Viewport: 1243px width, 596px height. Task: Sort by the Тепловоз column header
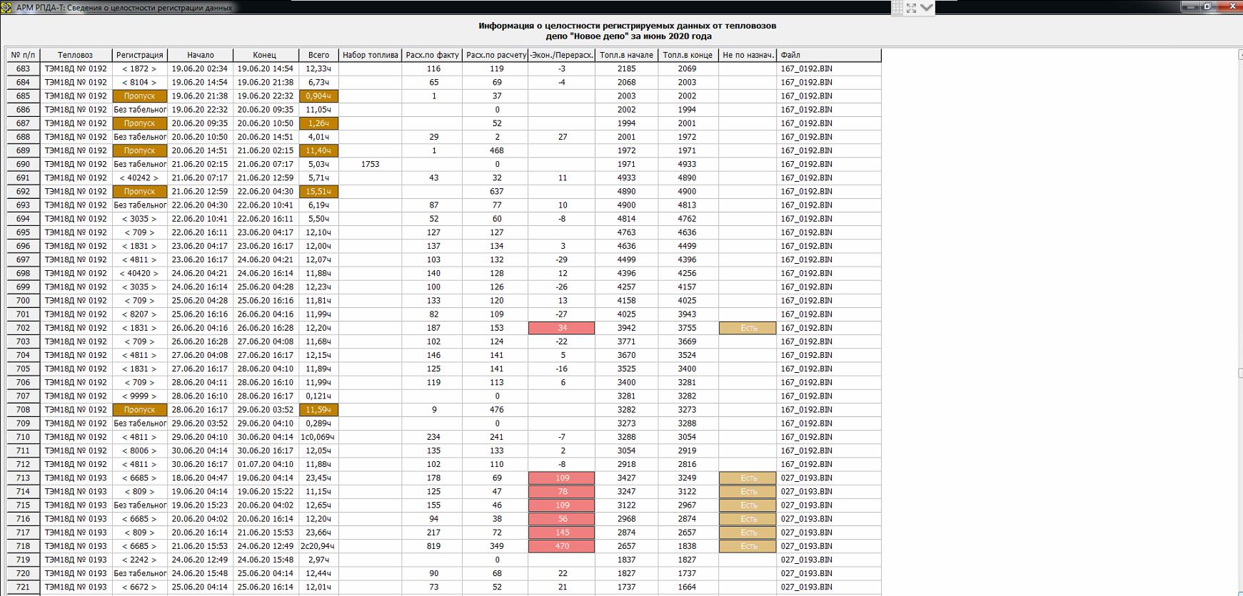point(75,55)
